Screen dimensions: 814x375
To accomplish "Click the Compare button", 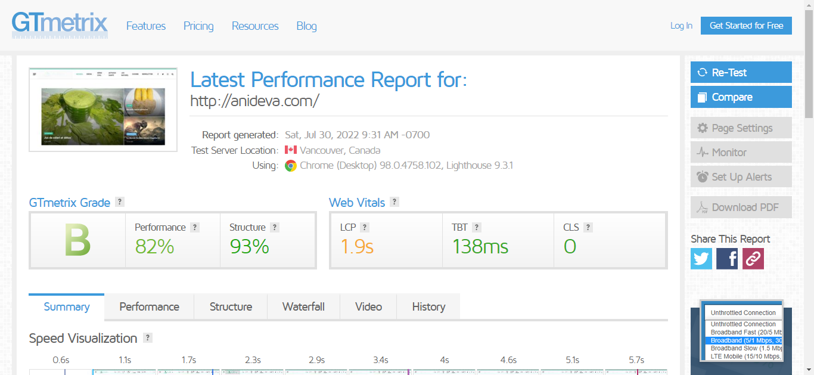I will [741, 97].
